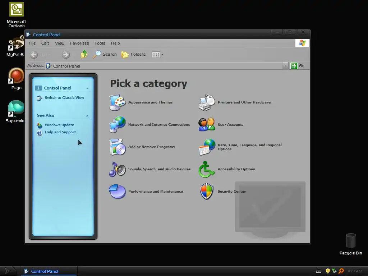Screen dimensions: 368x276
Task: Open the Search toolbar button
Action: point(105,55)
